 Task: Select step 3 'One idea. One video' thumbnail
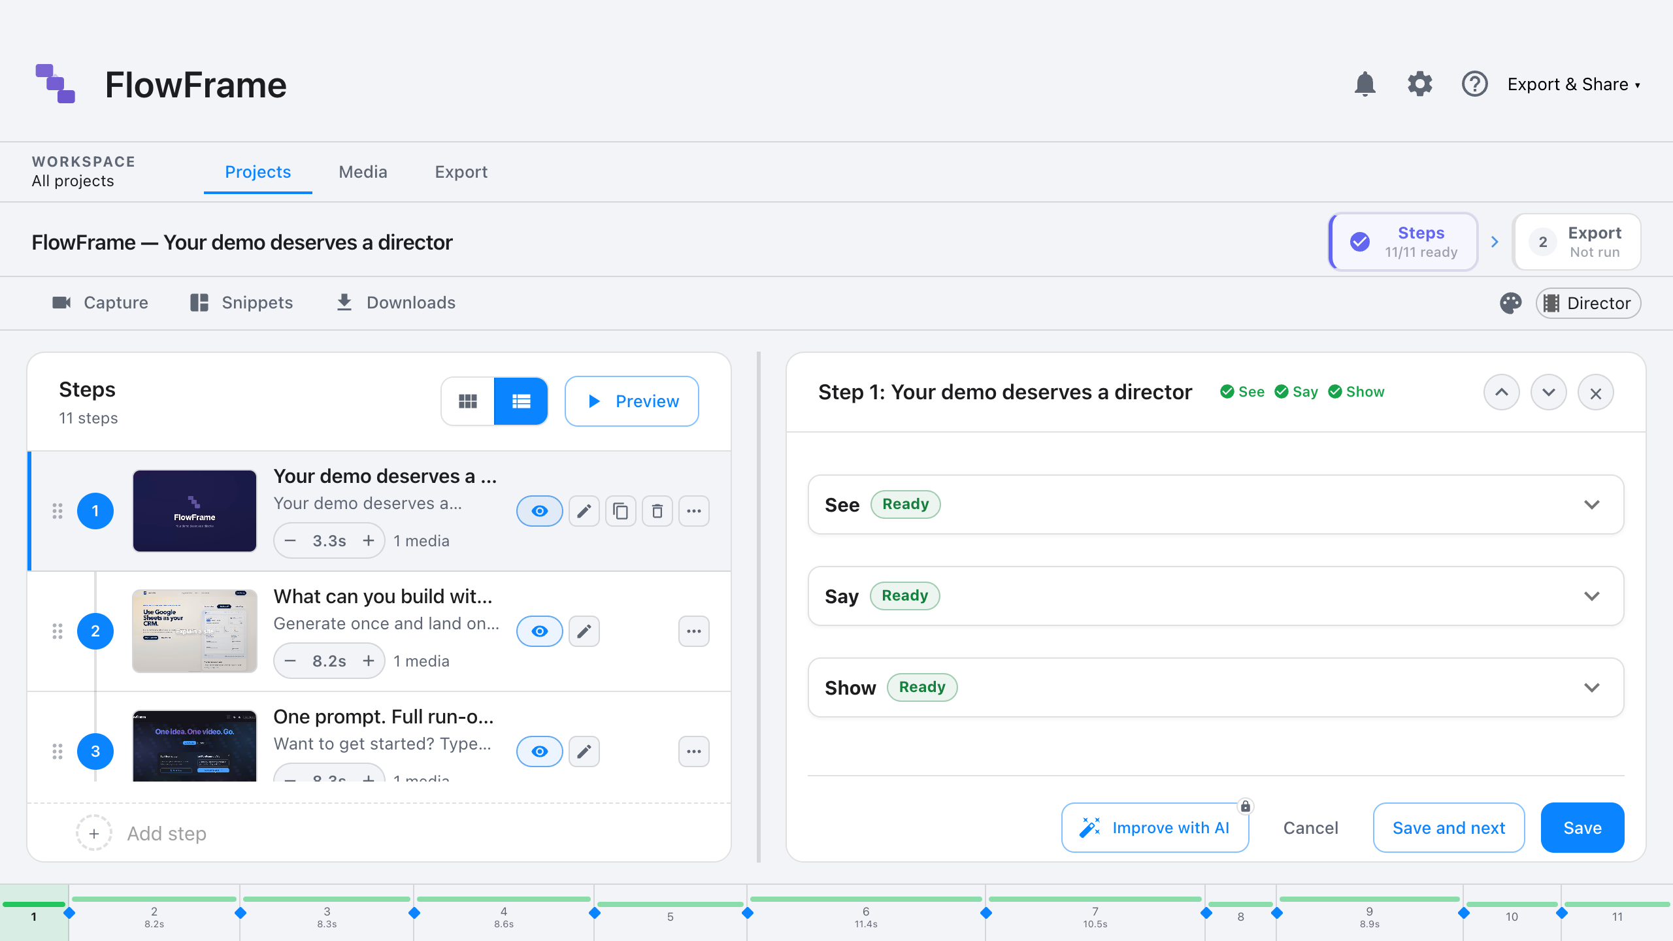point(195,746)
